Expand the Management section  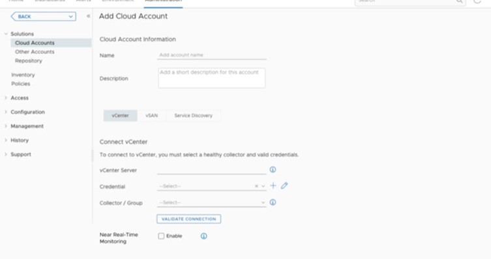tap(6, 126)
